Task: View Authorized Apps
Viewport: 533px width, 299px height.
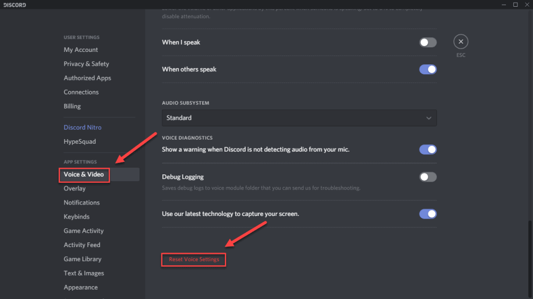Action: point(87,78)
